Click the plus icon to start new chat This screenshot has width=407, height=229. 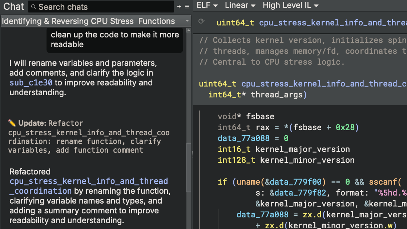click(179, 7)
